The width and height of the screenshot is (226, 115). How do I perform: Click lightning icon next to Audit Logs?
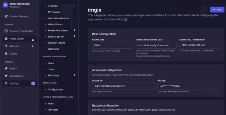[74, 75]
